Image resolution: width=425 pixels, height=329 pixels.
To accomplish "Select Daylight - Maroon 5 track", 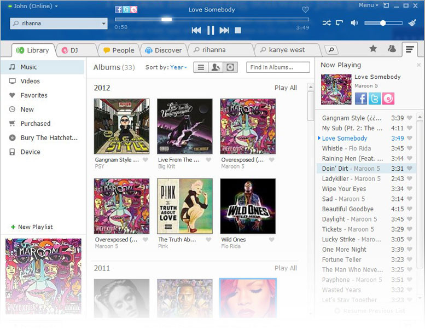I will point(366,219).
